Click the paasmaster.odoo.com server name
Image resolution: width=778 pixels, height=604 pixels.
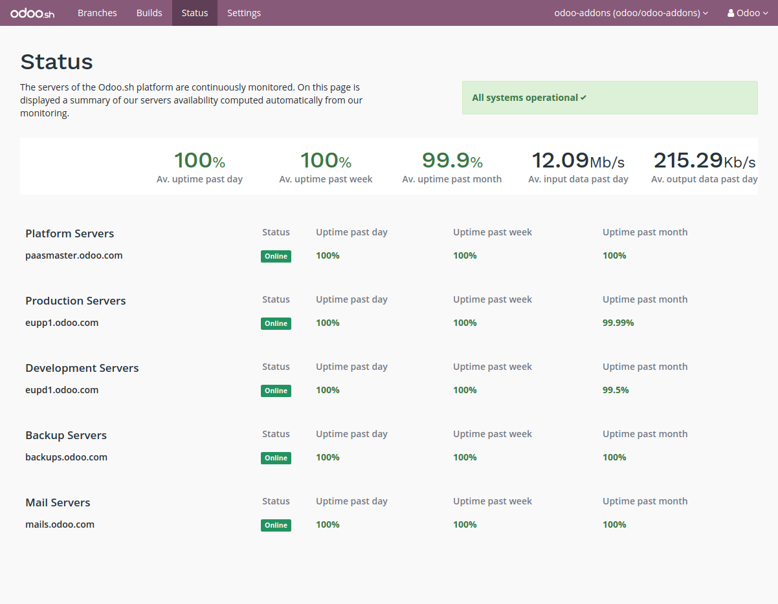[74, 255]
